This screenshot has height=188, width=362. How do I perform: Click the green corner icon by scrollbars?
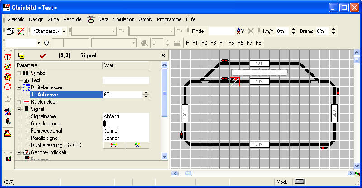(357, 174)
